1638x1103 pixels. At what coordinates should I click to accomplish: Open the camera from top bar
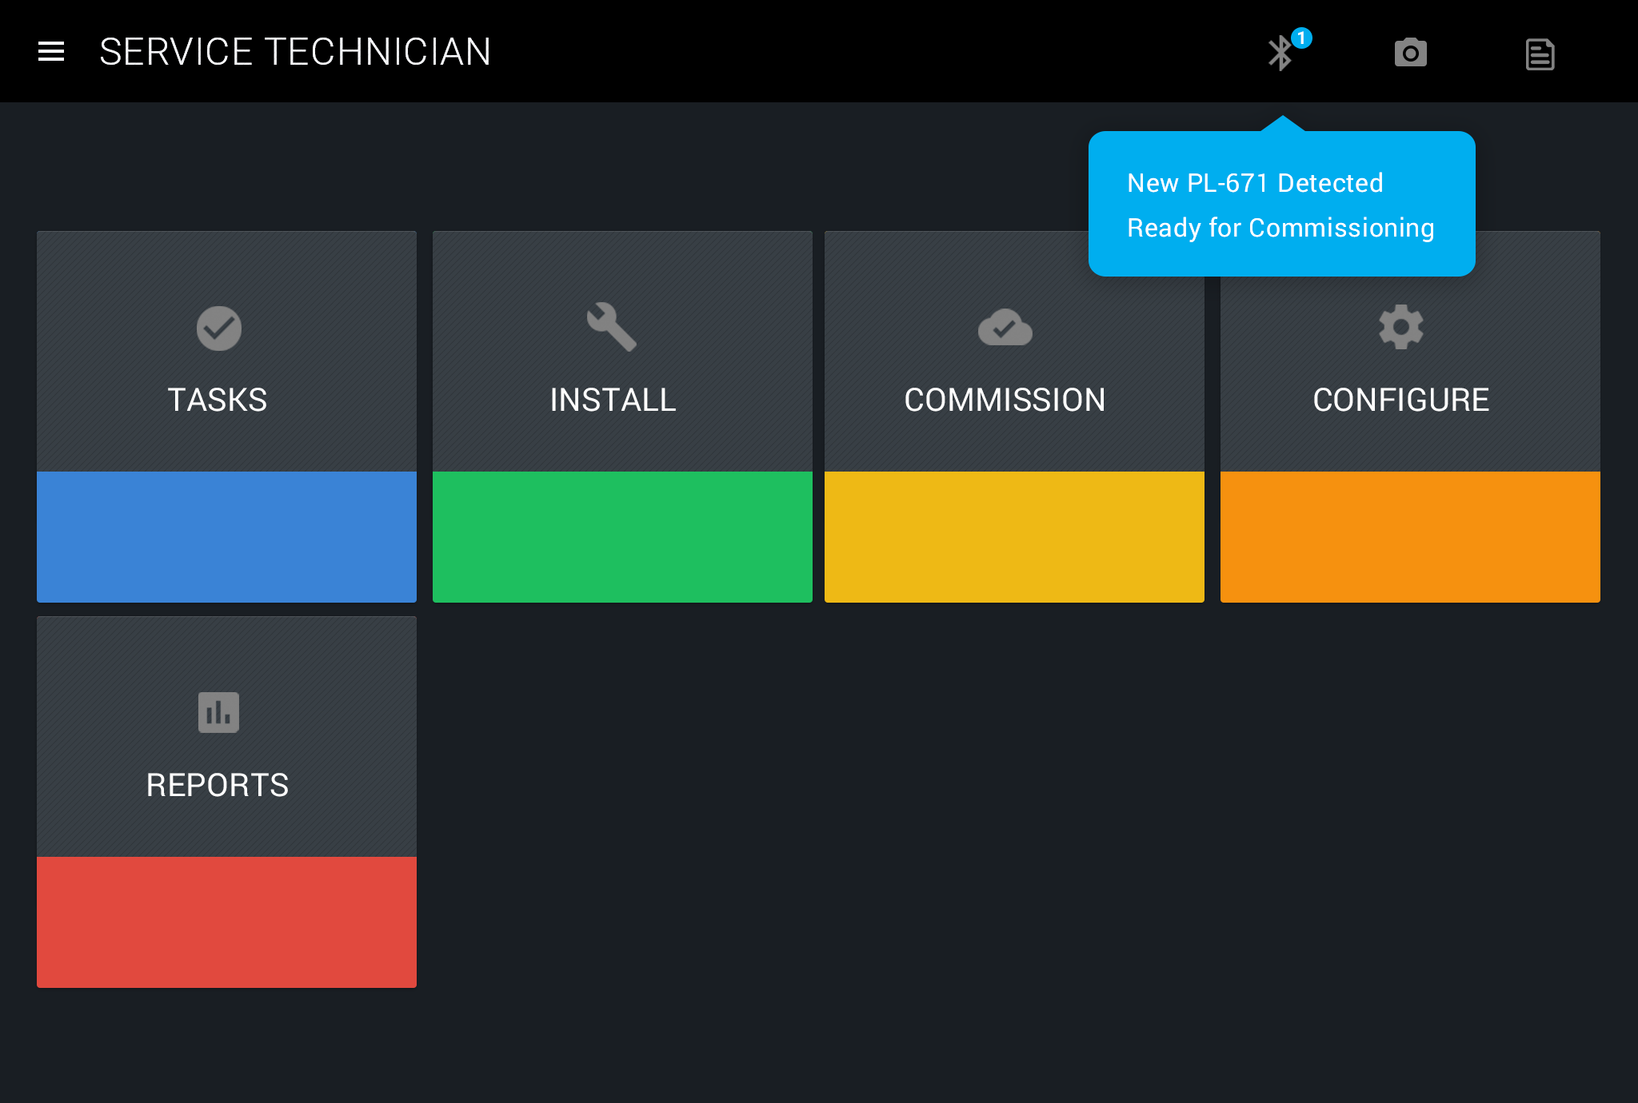(1410, 54)
